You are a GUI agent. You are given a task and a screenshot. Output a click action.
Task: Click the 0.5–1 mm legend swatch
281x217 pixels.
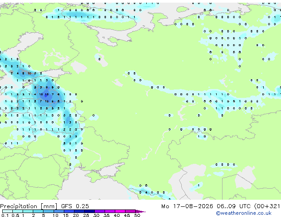[18, 211]
